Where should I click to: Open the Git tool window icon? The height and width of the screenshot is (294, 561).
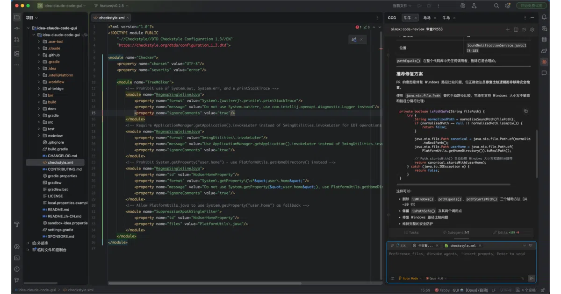click(x=17, y=280)
